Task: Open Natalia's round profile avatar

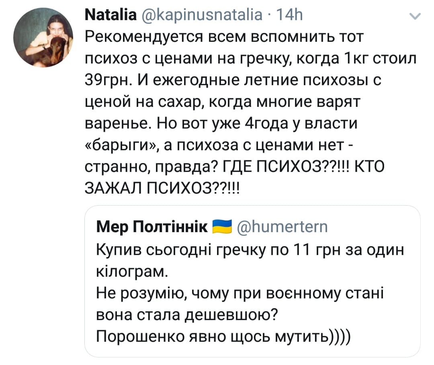Action: pyautogui.click(x=43, y=38)
